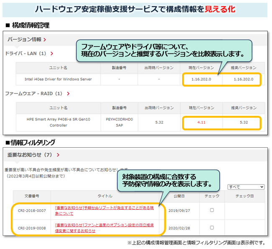This screenshot has width=272, height=249.
Task: Expand ドライバ - LAN (1) section arrow
Action: (x=52, y=54)
